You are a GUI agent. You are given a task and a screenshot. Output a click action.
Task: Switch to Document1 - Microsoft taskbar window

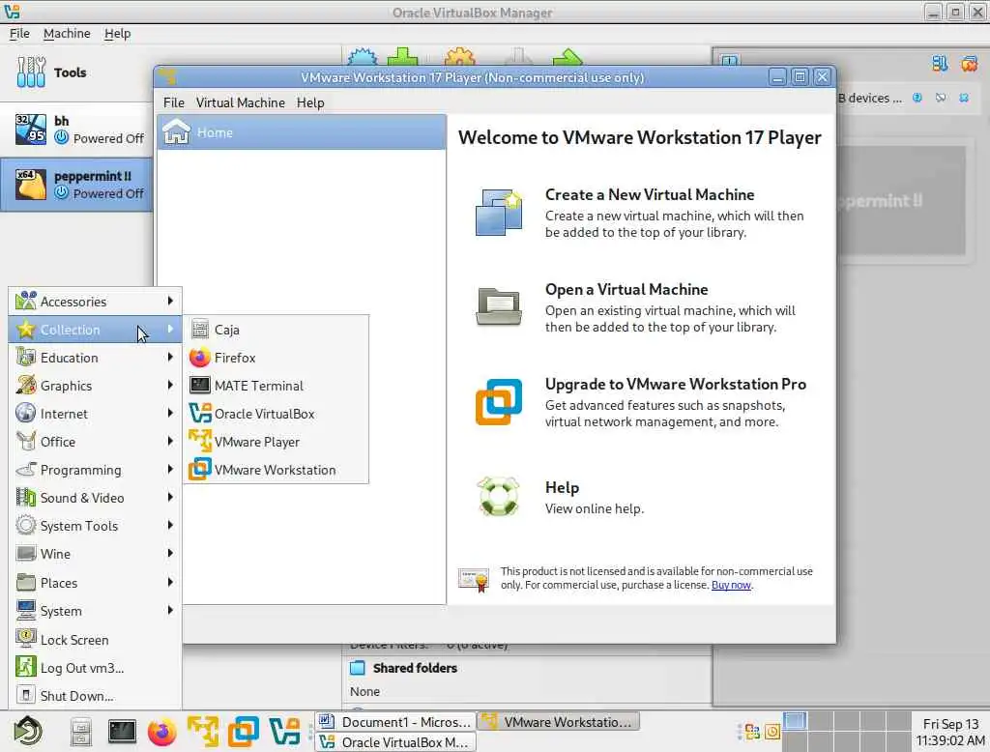point(395,722)
